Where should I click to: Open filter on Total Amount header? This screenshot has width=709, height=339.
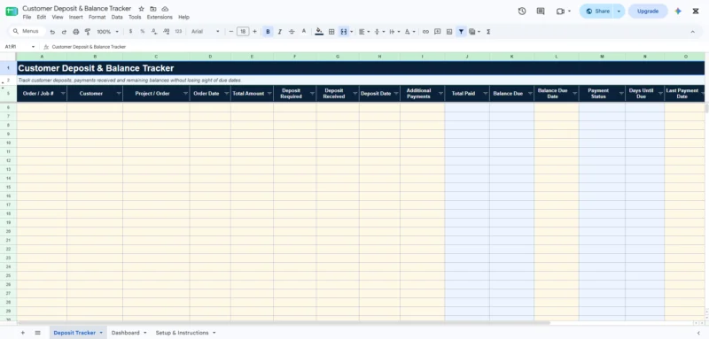coord(269,94)
